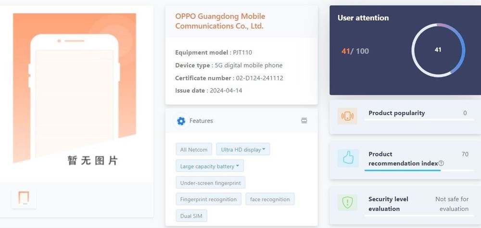Click the green shield security icon

coord(347,203)
